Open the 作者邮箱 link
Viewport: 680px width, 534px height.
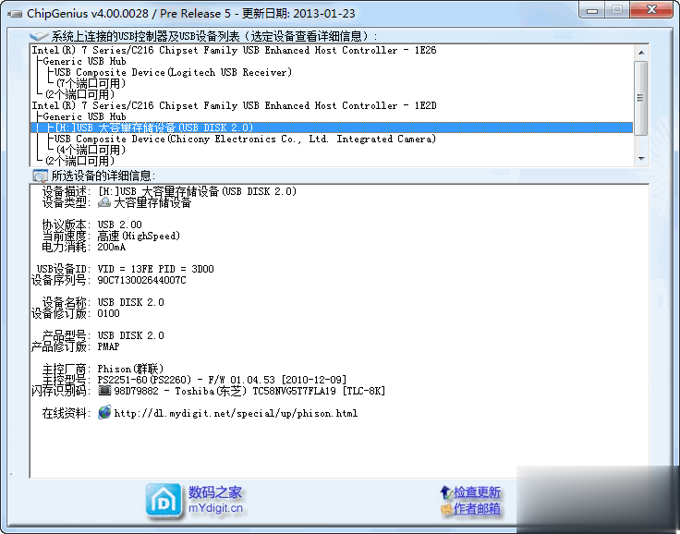(x=477, y=509)
